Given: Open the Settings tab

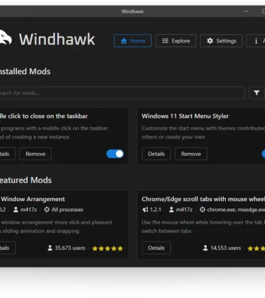Looking at the screenshot, I should [x=221, y=40].
